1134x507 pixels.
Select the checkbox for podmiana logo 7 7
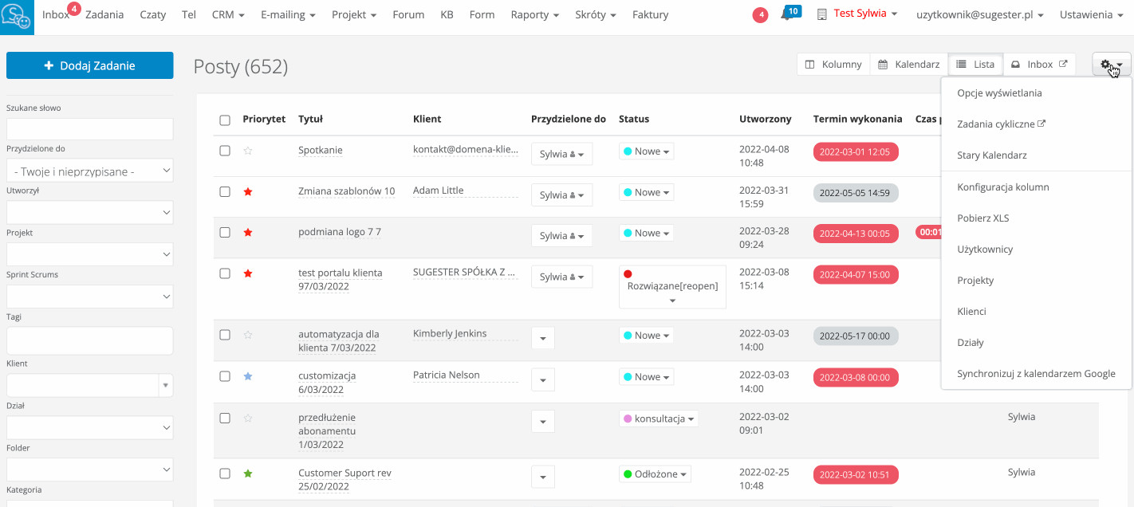(x=225, y=233)
